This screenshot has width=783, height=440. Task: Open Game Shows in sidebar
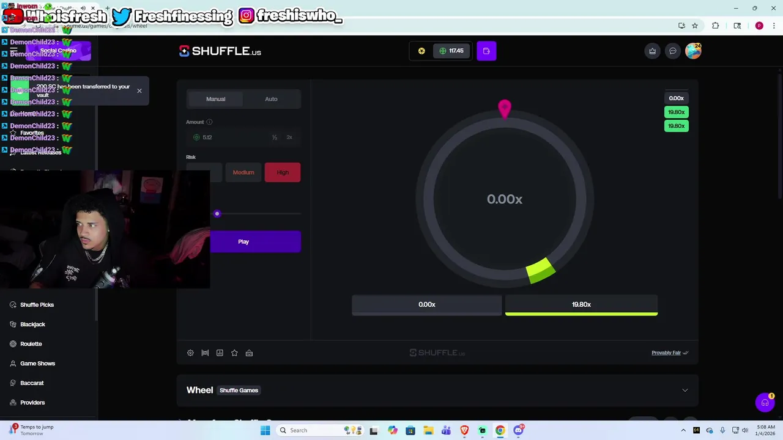coord(37,364)
